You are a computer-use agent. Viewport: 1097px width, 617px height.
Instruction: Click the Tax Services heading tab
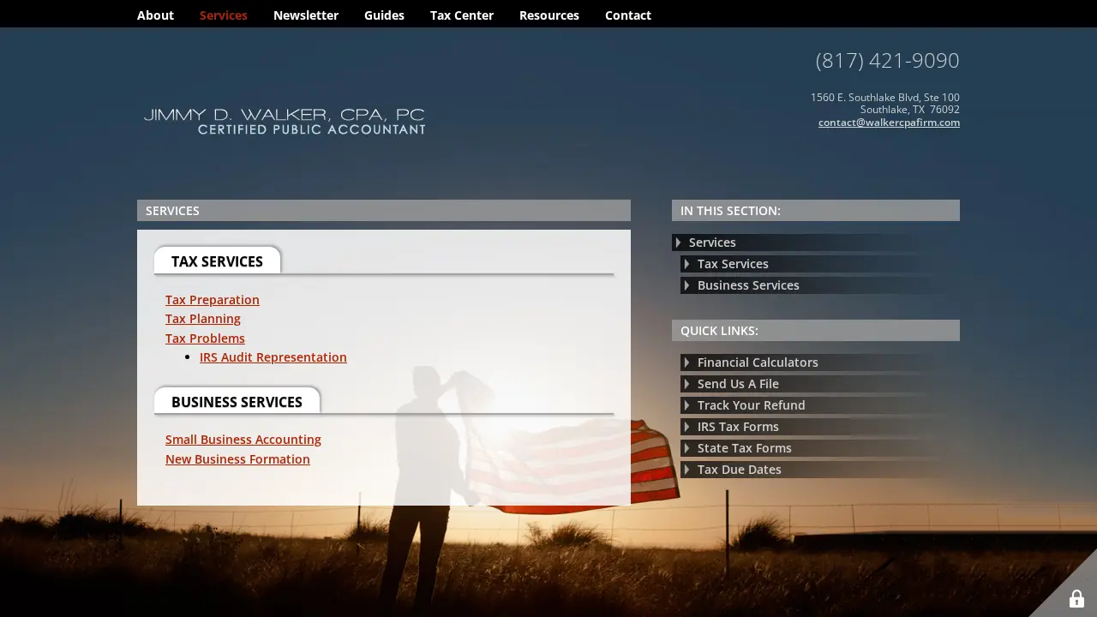pos(217,261)
